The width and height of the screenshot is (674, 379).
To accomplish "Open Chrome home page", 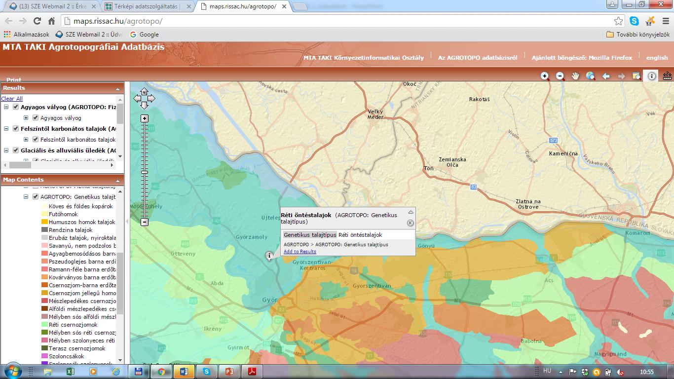I will [x=51, y=21].
